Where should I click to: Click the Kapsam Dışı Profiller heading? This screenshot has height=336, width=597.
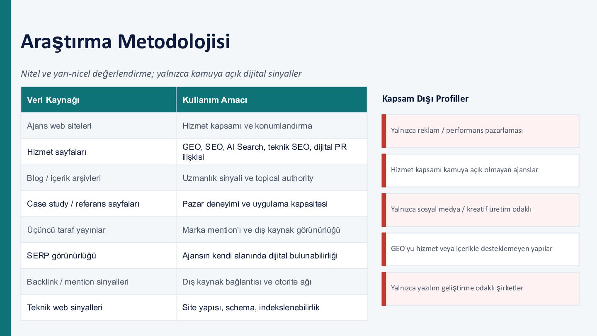425,99
